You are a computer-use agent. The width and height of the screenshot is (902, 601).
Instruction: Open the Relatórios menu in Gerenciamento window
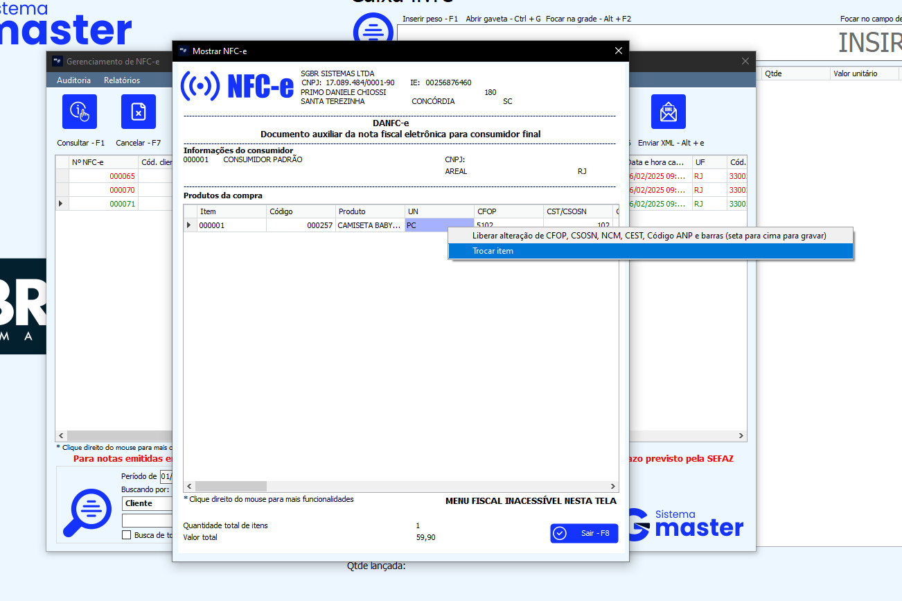tap(122, 80)
